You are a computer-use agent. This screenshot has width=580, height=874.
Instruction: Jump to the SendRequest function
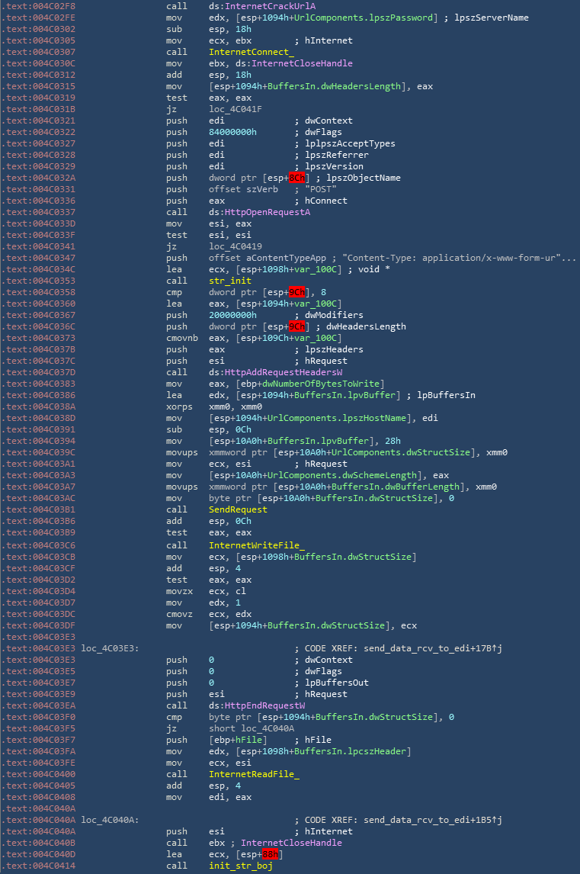[x=238, y=509]
